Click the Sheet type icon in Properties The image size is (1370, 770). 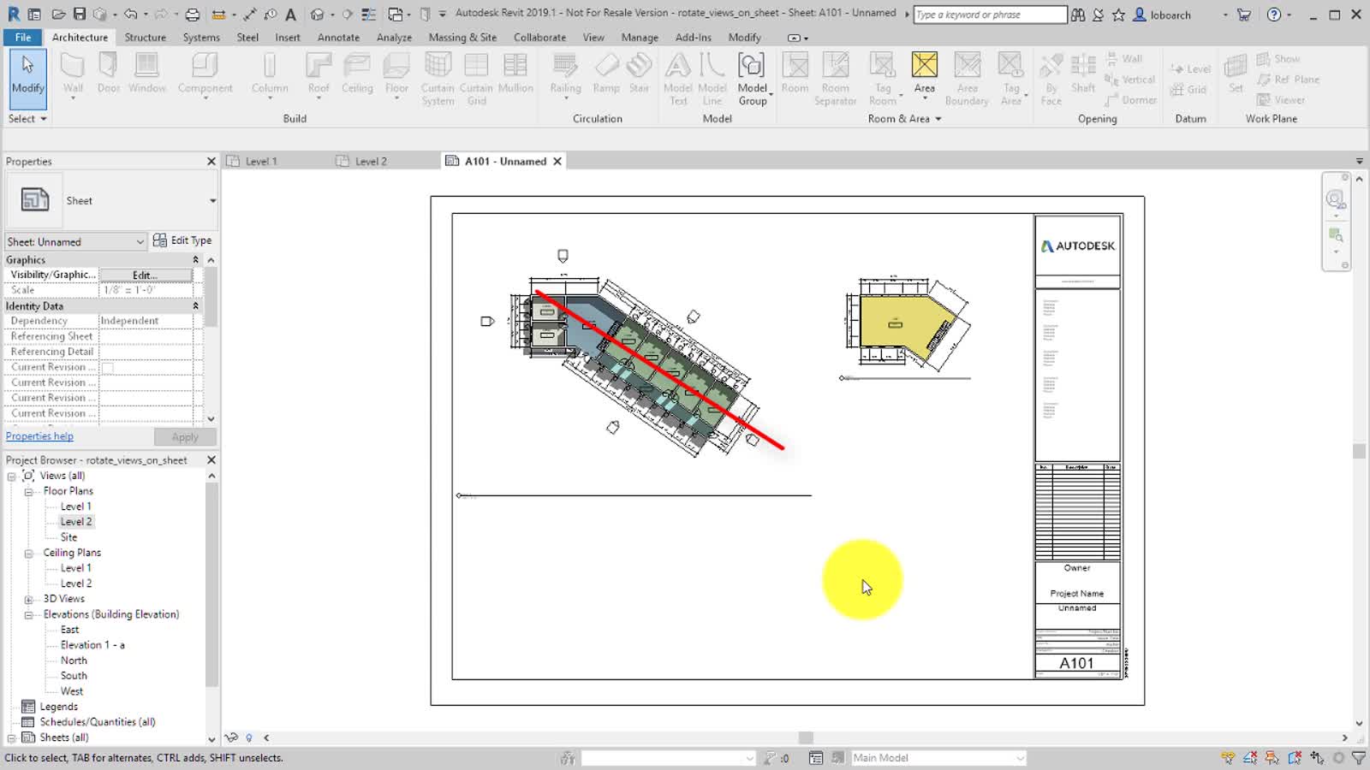point(34,200)
